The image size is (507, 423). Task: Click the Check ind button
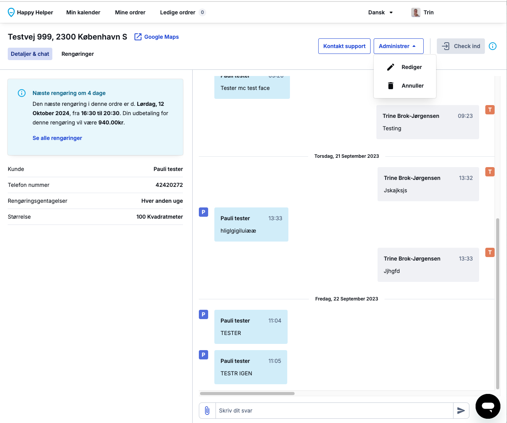pyautogui.click(x=461, y=46)
